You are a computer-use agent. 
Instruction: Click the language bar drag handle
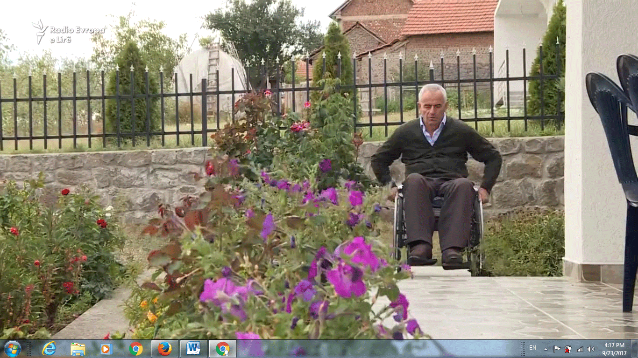pos(524,349)
